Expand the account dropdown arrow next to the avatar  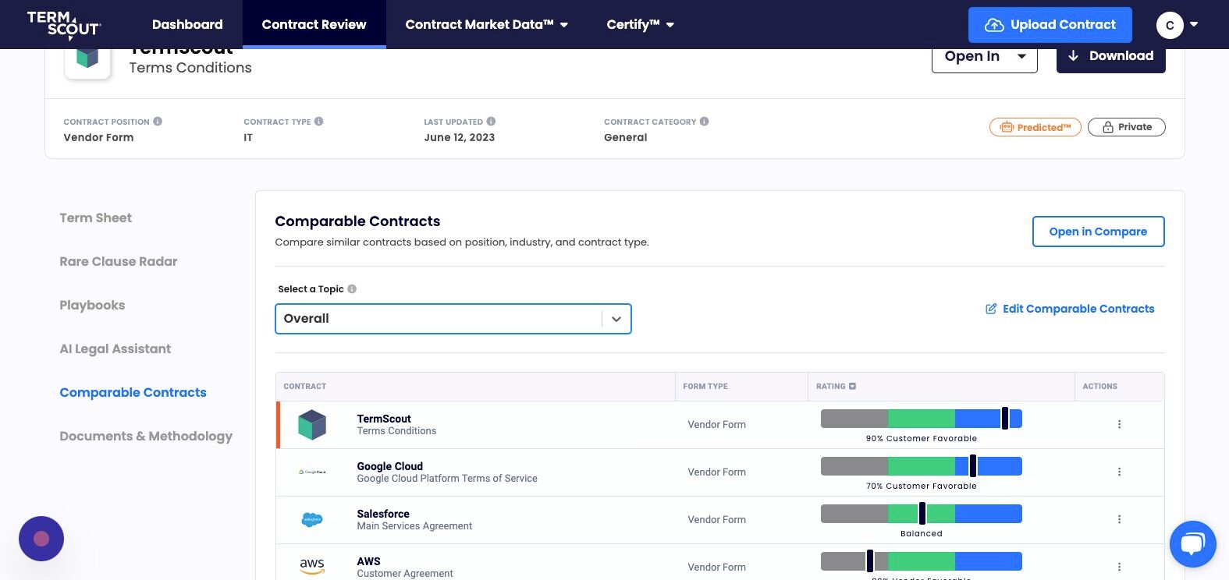1194,24
